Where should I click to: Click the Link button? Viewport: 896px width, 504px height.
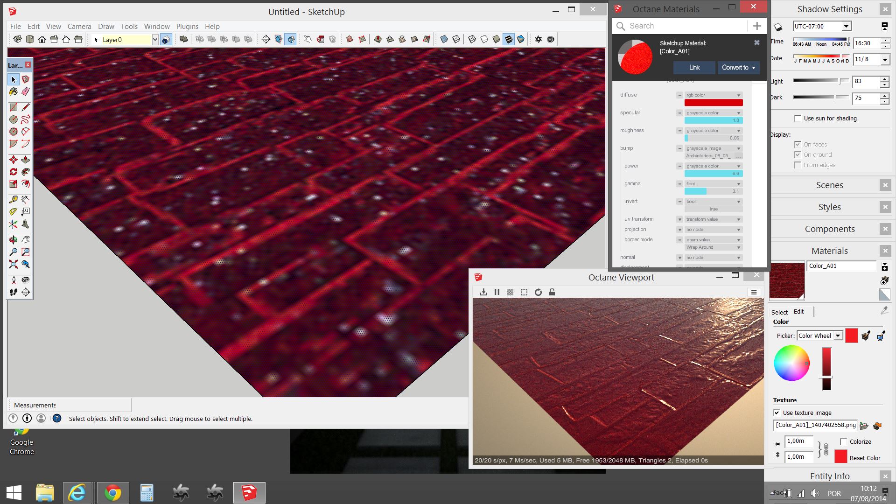694,68
